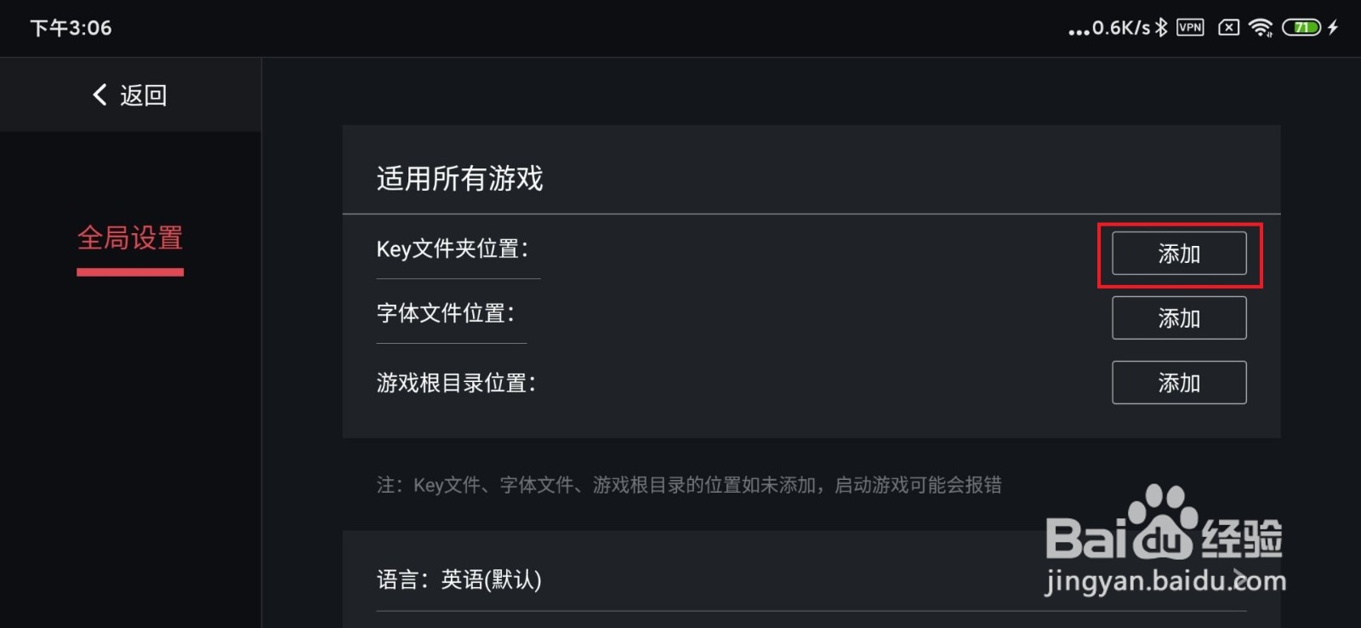Click 添加 next to 游戏根目录位置
The height and width of the screenshot is (628, 1361).
(x=1179, y=382)
